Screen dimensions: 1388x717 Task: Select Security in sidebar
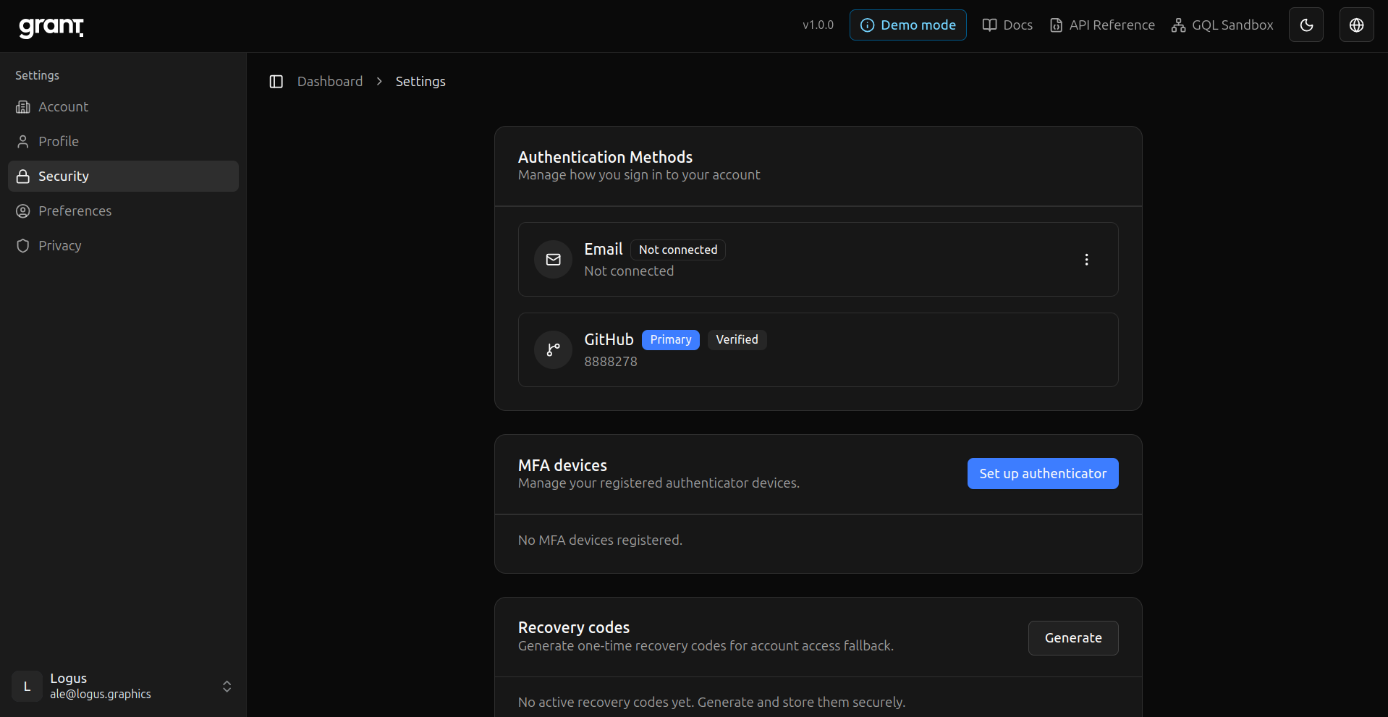click(x=123, y=177)
